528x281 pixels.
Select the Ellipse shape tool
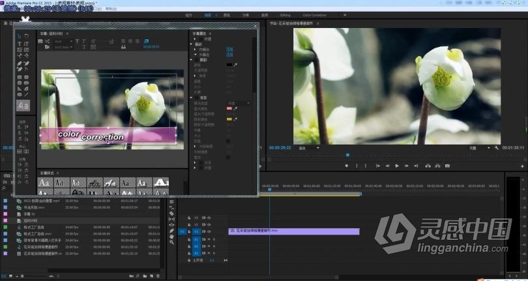[x=20, y=95]
